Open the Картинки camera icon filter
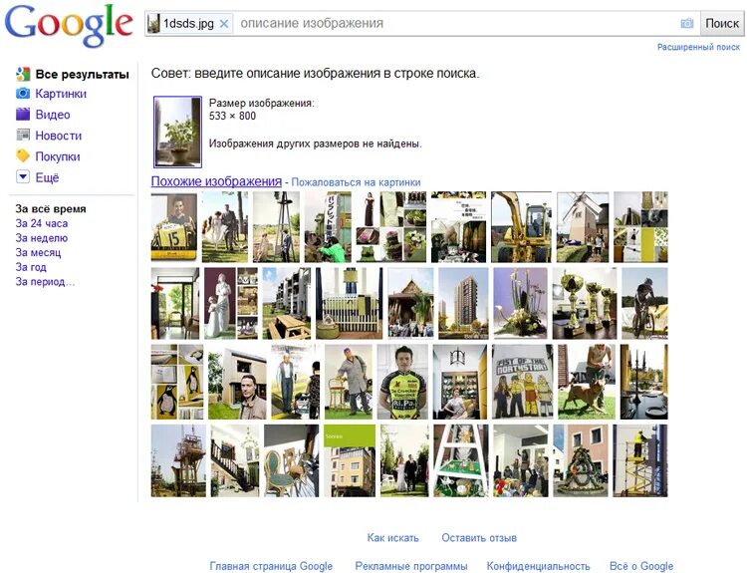The width and height of the screenshot is (747, 573). pos(23,94)
